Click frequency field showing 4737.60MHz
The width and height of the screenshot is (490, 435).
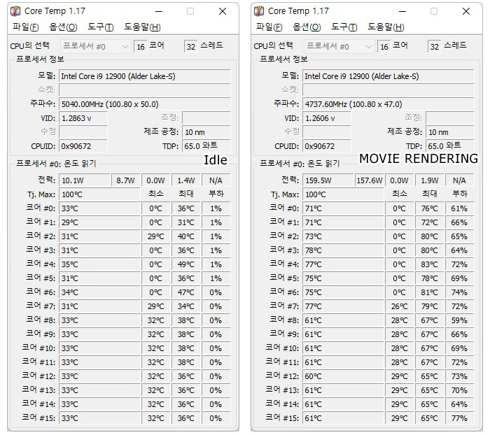(x=388, y=104)
